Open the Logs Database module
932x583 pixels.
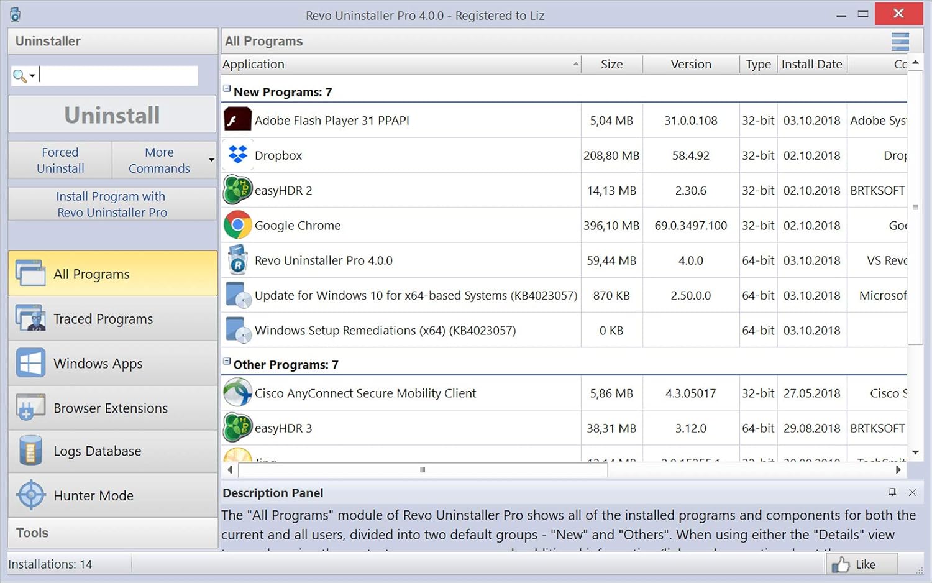pos(112,451)
